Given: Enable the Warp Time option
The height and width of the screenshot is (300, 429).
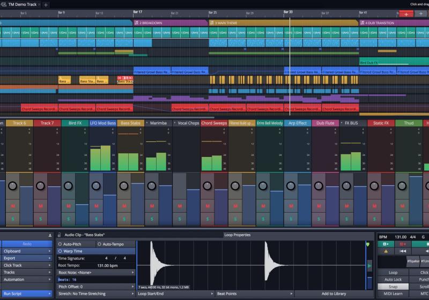Looking at the screenshot, I should pyautogui.click(x=96, y=251).
